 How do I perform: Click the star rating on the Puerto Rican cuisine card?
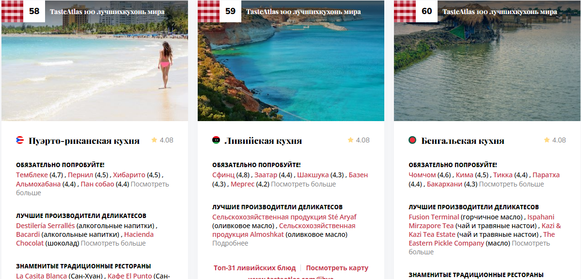click(162, 140)
